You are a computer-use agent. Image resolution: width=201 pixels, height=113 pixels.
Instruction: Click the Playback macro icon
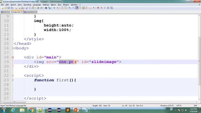105,8
